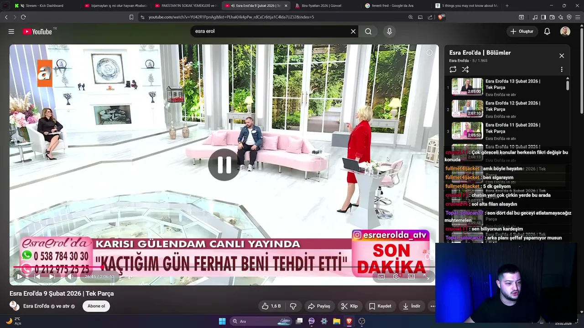This screenshot has height=328, width=584.
Task: Switch to '5 things you may not know' tab
Action: (465, 5)
